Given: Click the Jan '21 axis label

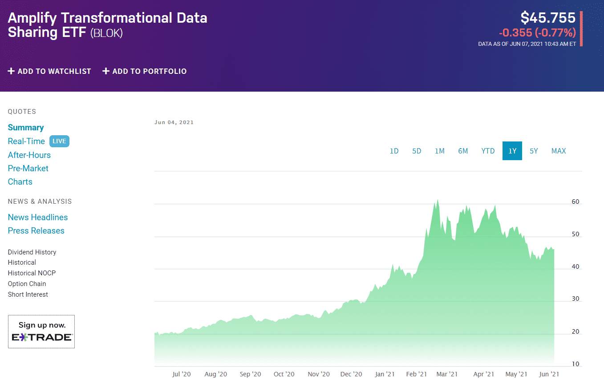Looking at the screenshot, I should [x=385, y=374].
